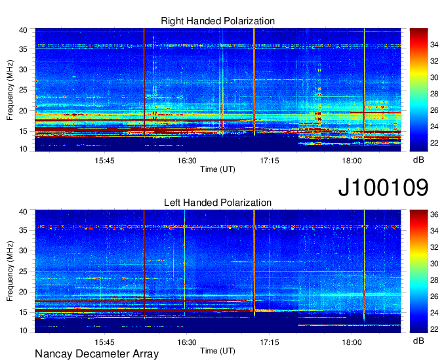The image size is (446, 362).
Task: Click the 16:30 tick label on bottom plot
Action: pyautogui.click(x=187, y=342)
